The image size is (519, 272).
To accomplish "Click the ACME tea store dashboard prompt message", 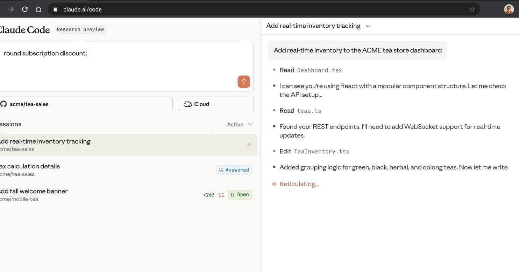I will (357, 50).
